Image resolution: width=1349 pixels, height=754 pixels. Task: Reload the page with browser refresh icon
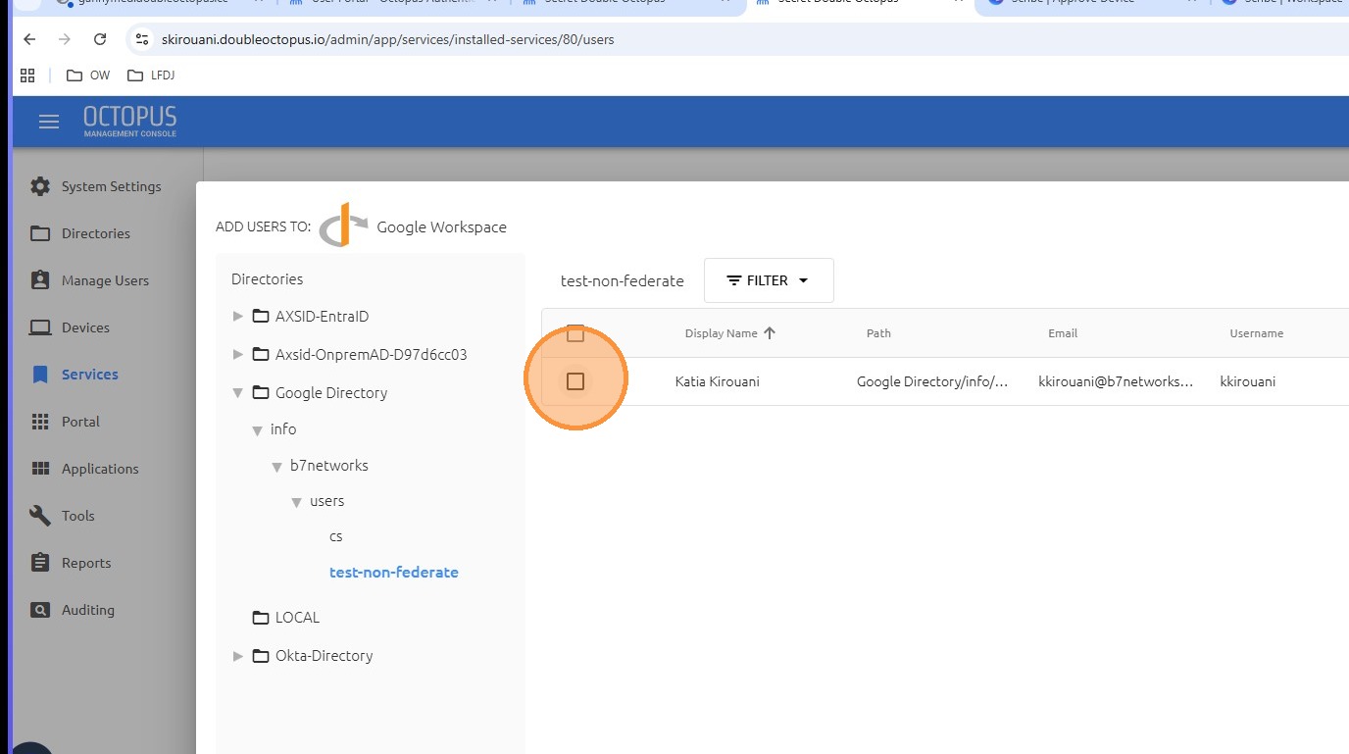coord(100,39)
